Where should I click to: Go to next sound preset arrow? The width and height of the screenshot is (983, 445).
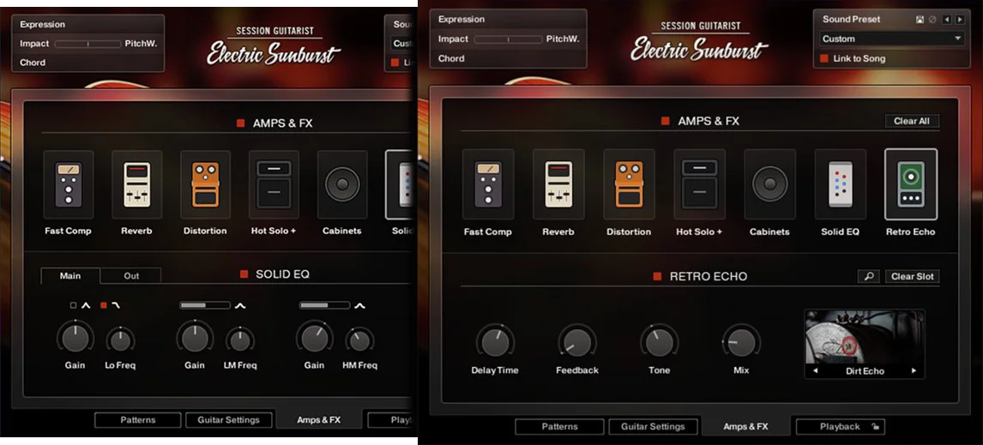click(960, 20)
